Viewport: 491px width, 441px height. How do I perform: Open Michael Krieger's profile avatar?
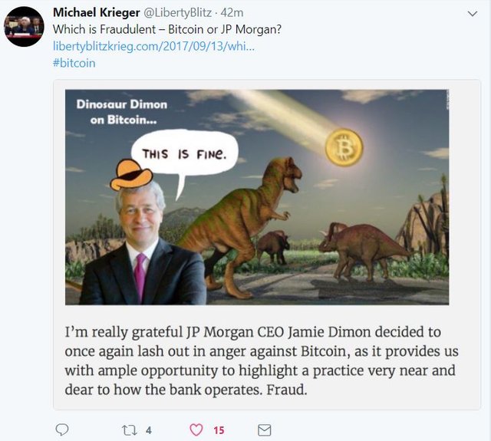(x=24, y=26)
